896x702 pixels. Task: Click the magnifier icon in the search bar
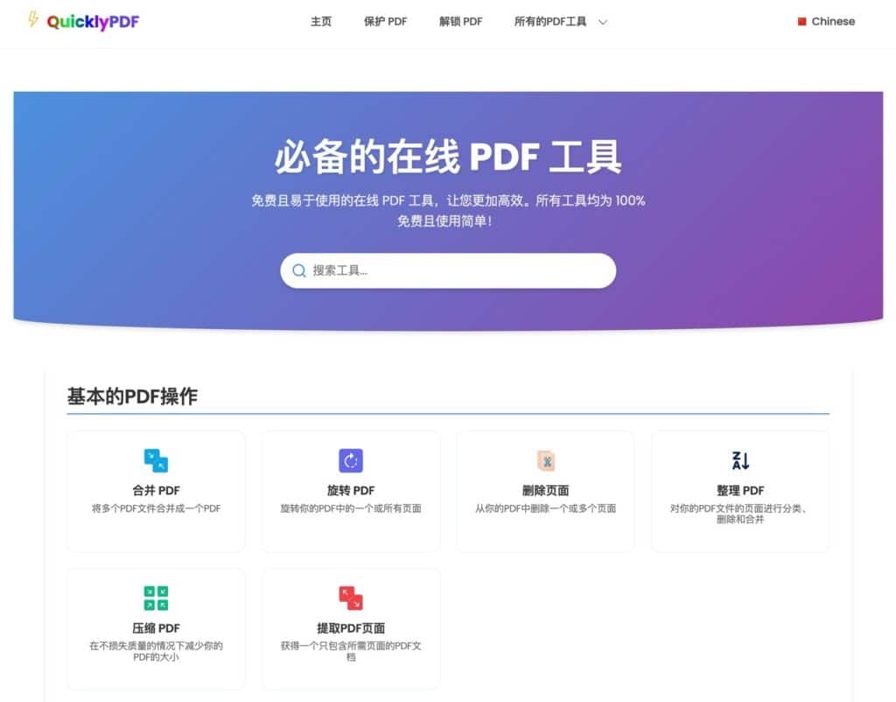tap(299, 271)
